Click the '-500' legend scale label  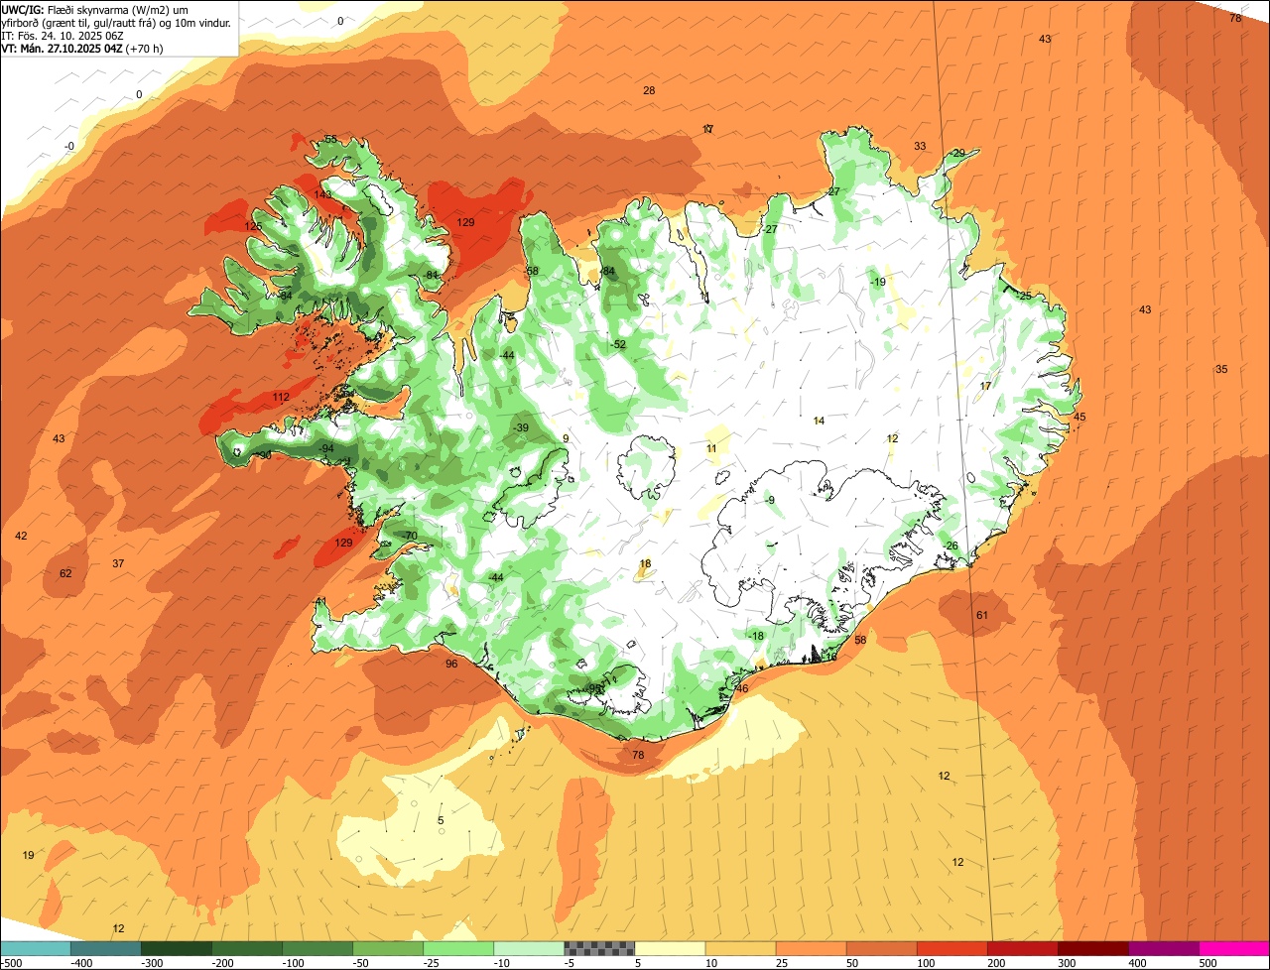(x=11, y=962)
